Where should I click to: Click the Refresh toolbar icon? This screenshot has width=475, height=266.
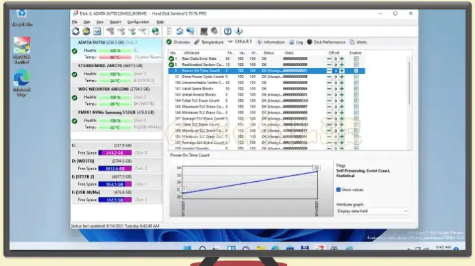(x=76, y=31)
